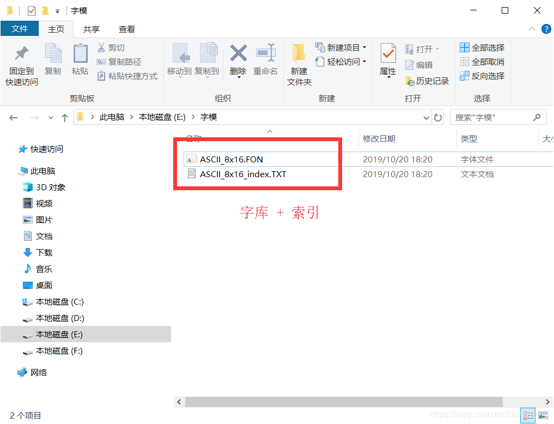Click the up one level arrow
The height and width of the screenshot is (424, 554).
65,118
